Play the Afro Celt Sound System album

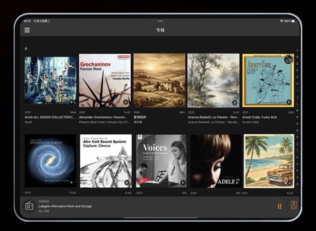click(126, 182)
